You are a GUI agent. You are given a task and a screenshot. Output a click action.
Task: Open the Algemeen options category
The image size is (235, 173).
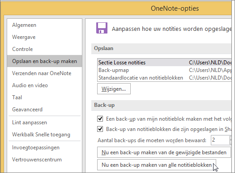tap(44, 25)
